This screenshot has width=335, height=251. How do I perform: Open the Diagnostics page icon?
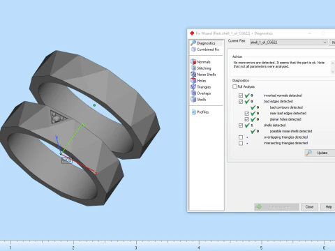tap(193, 43)
